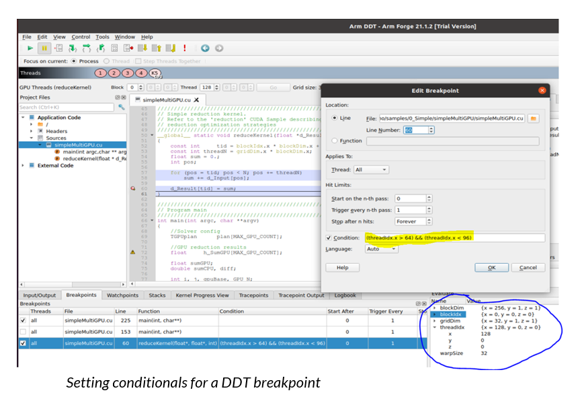Click the Pause button in the toolbar
580x401 pixels.
[x=46, y=48]
